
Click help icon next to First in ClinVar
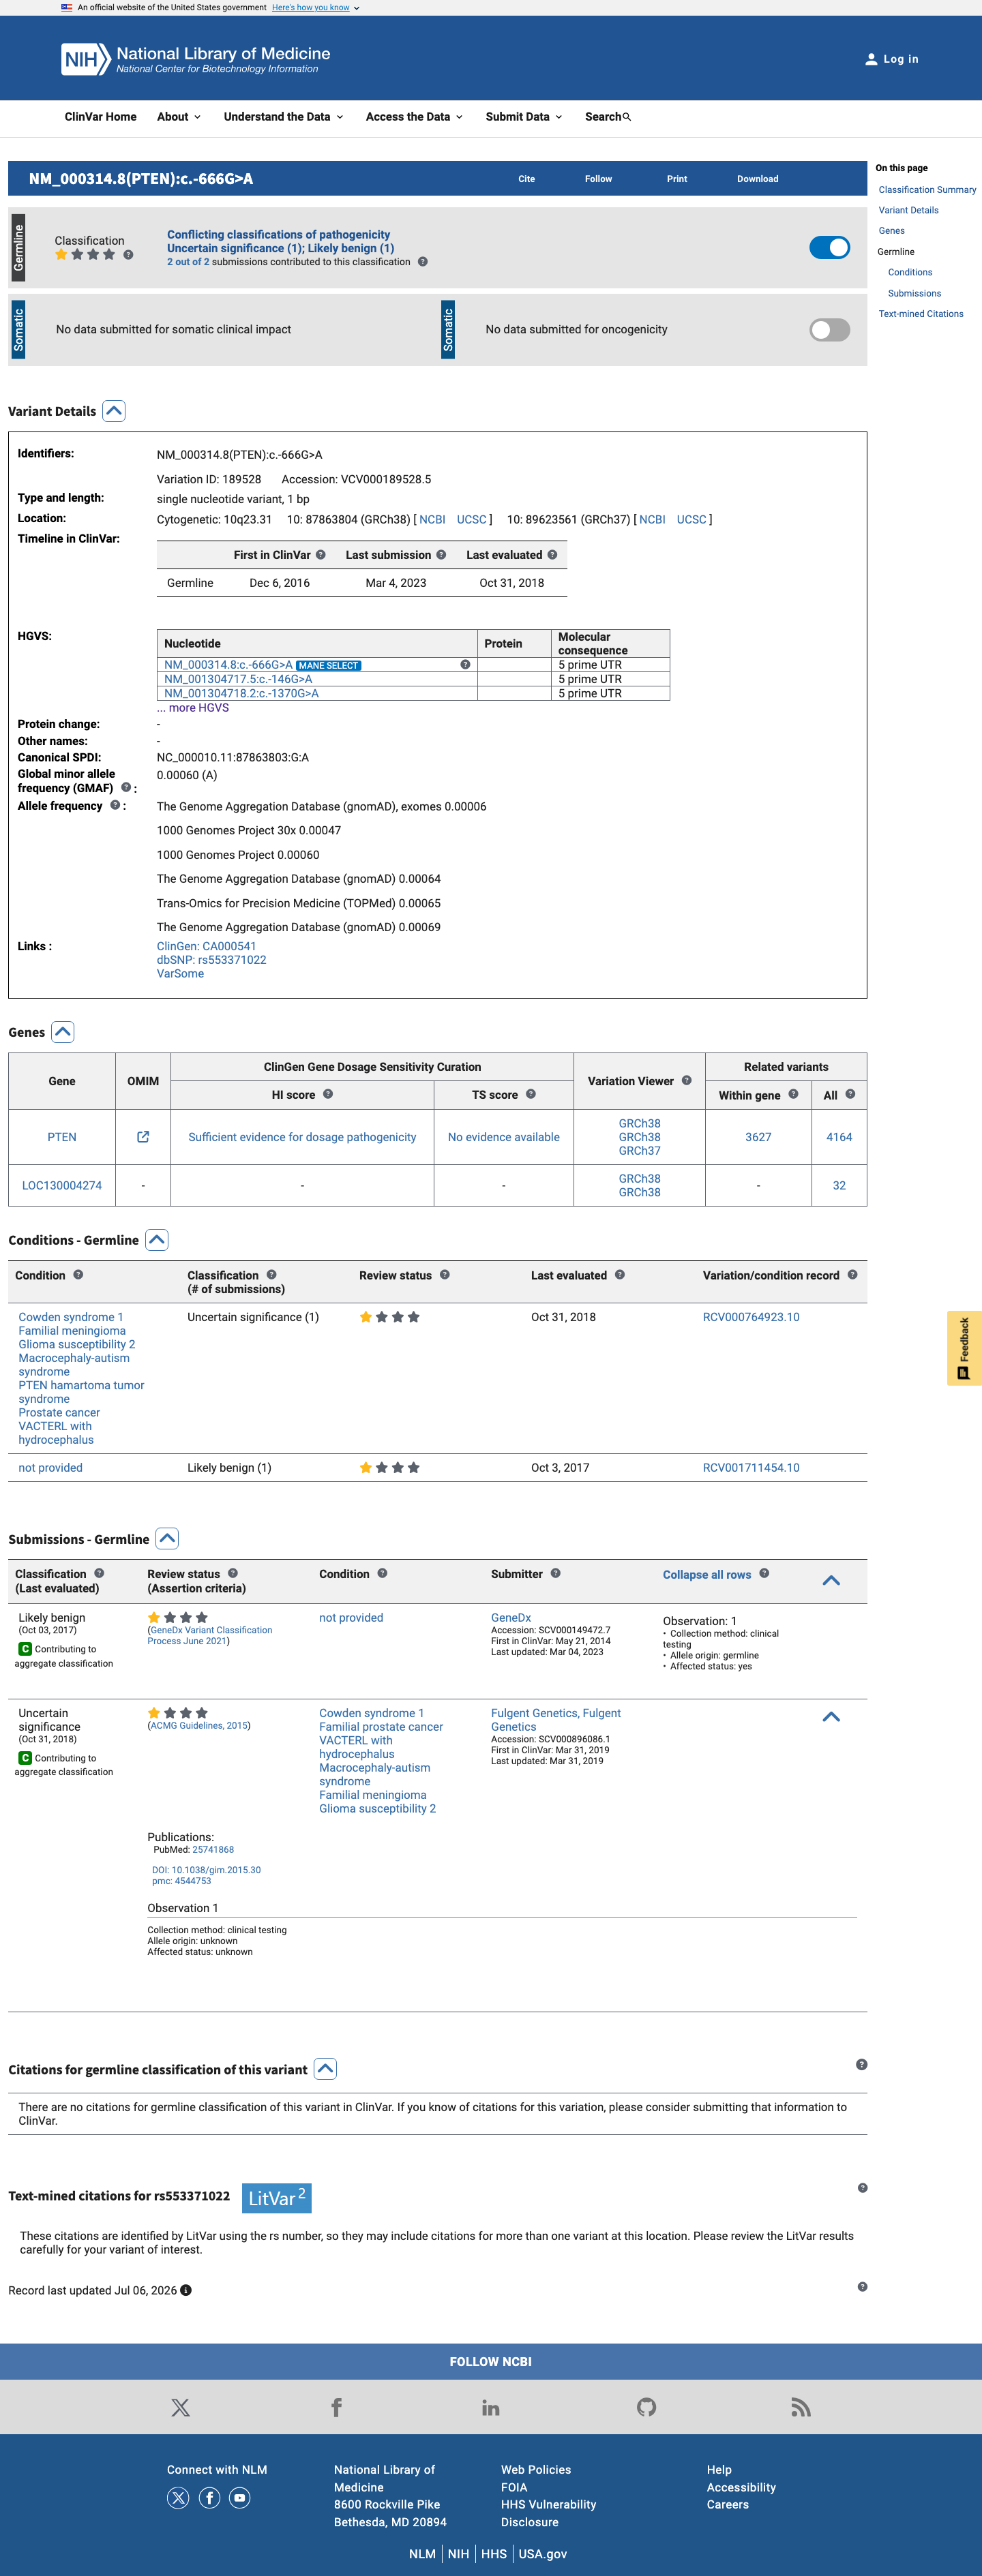(x=321, y=555)
